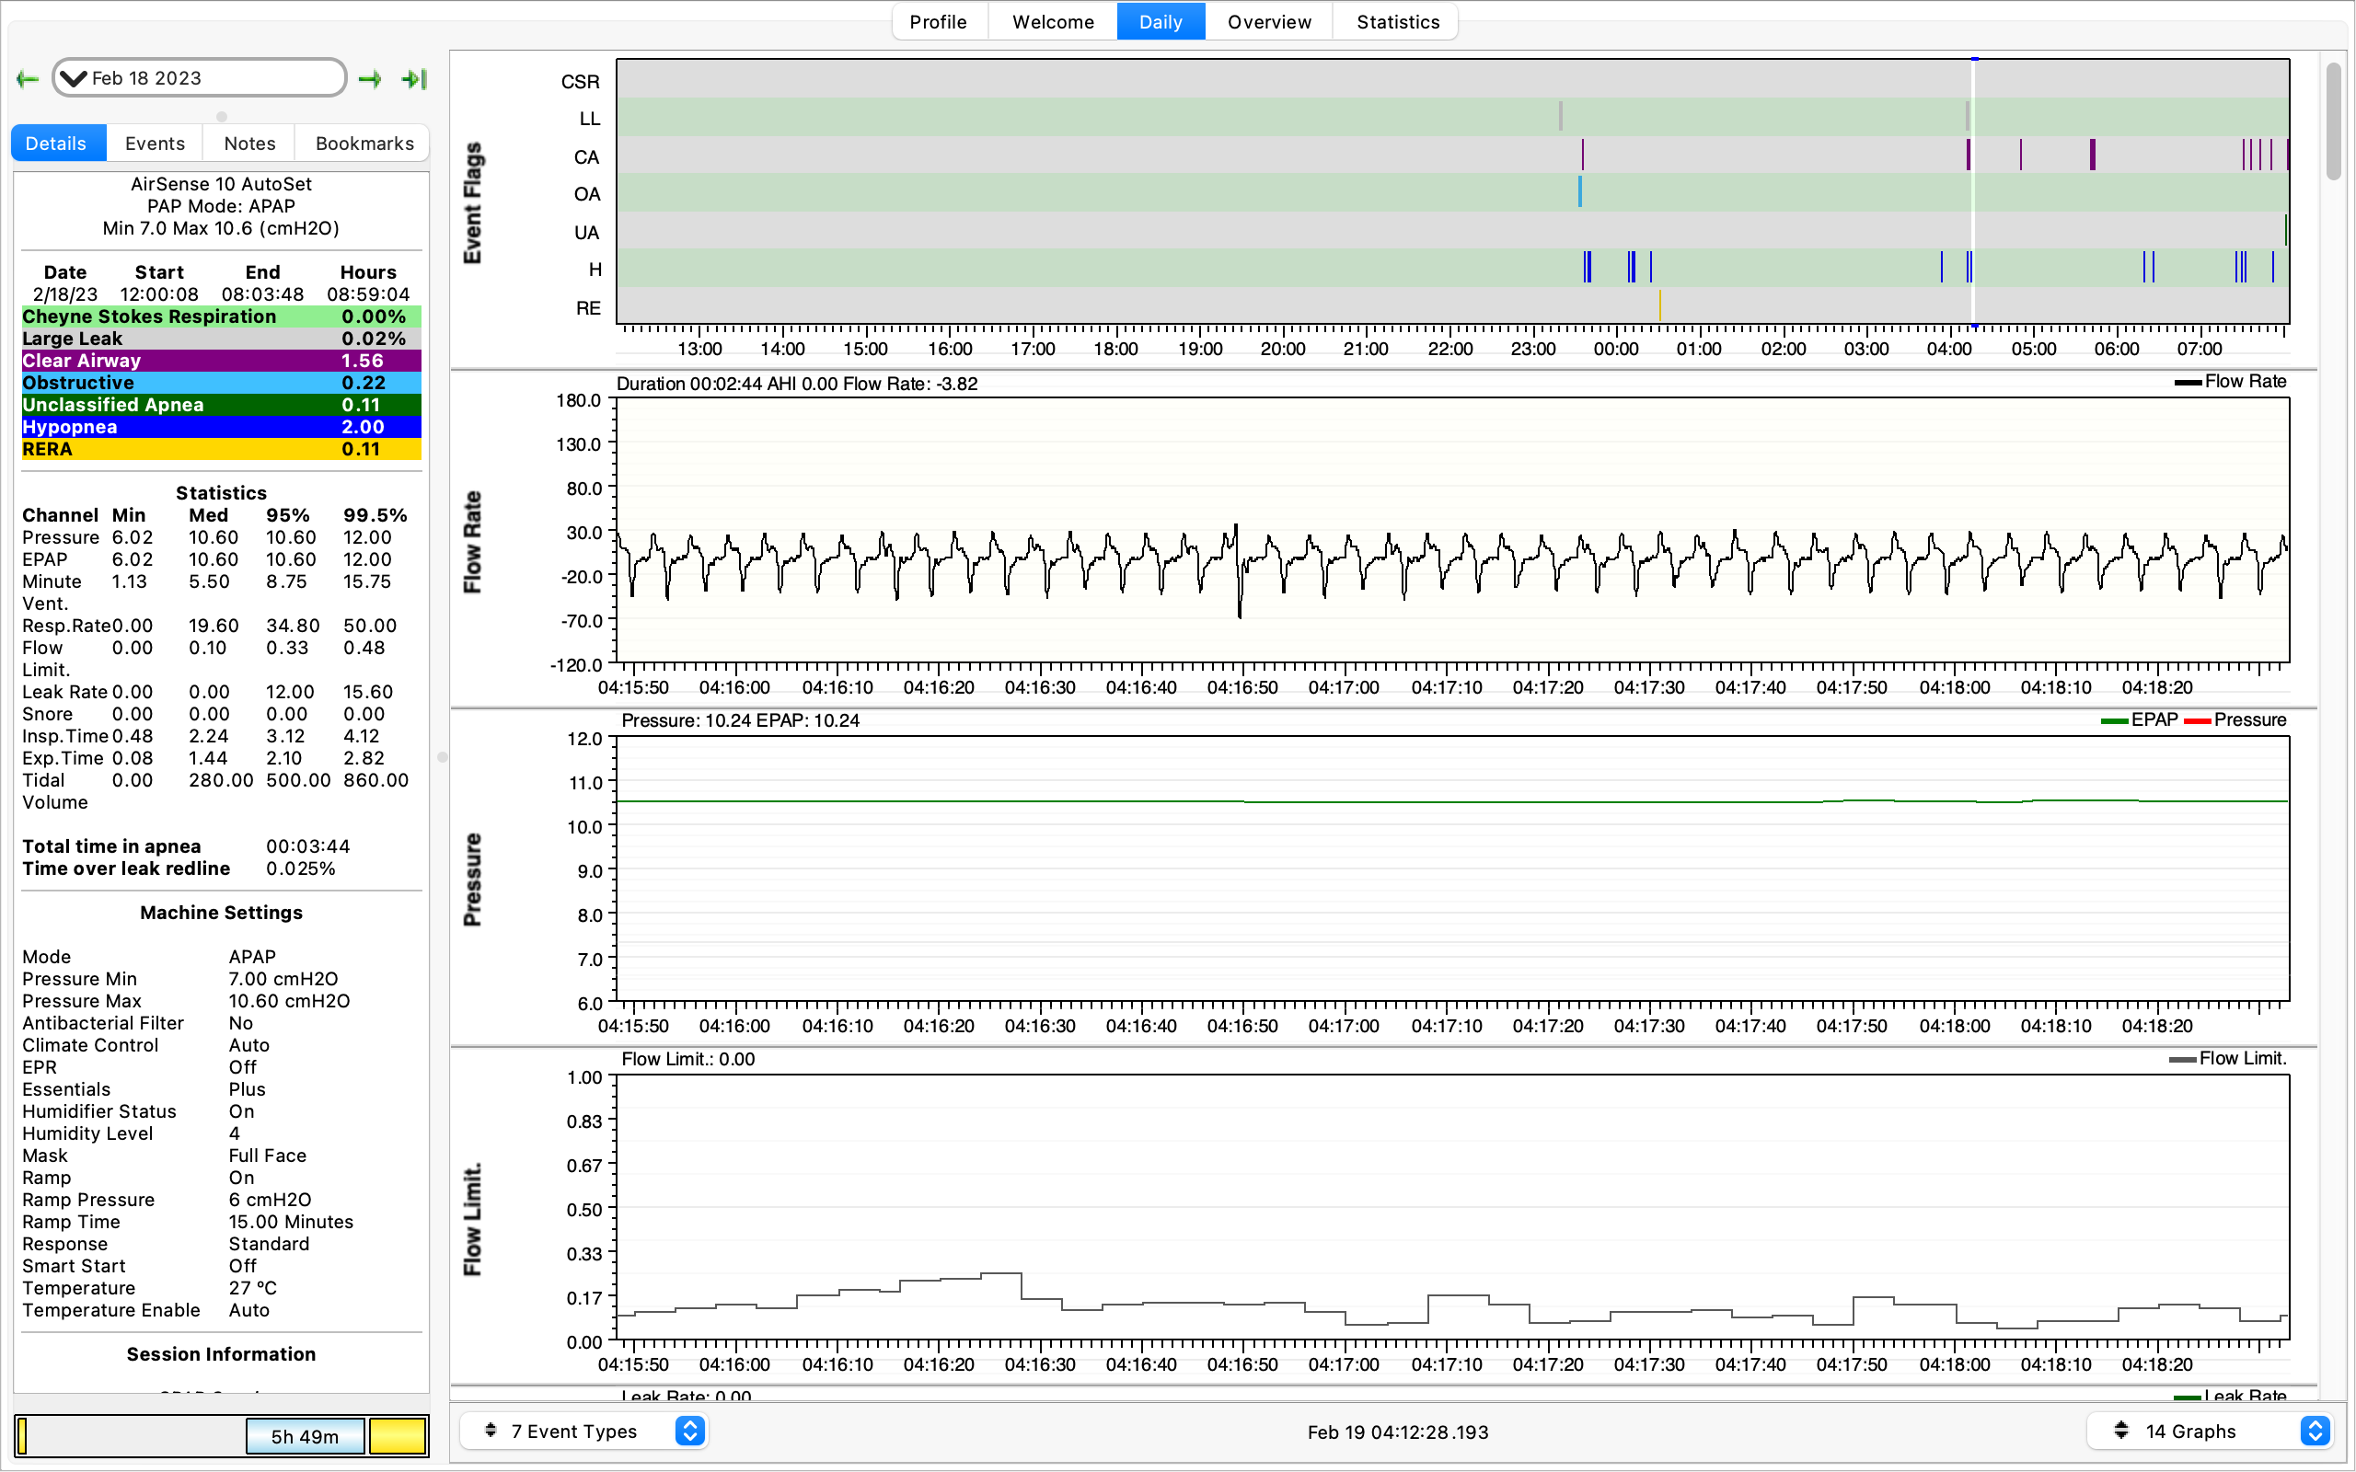Viewport: 2356px width, 1472px height.
Task: Click the forward navigation arrow icon
Action: click(373, 76)
